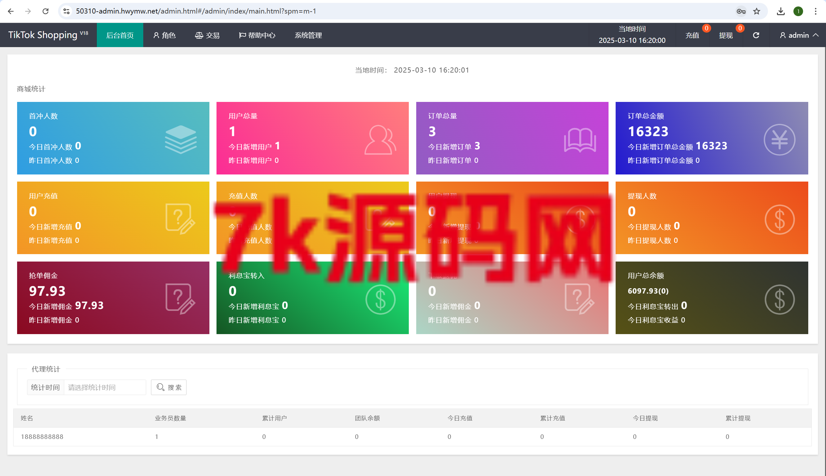Click the 姓名 column header
Screen dimensions: 826x476
[x=27, y=418]
